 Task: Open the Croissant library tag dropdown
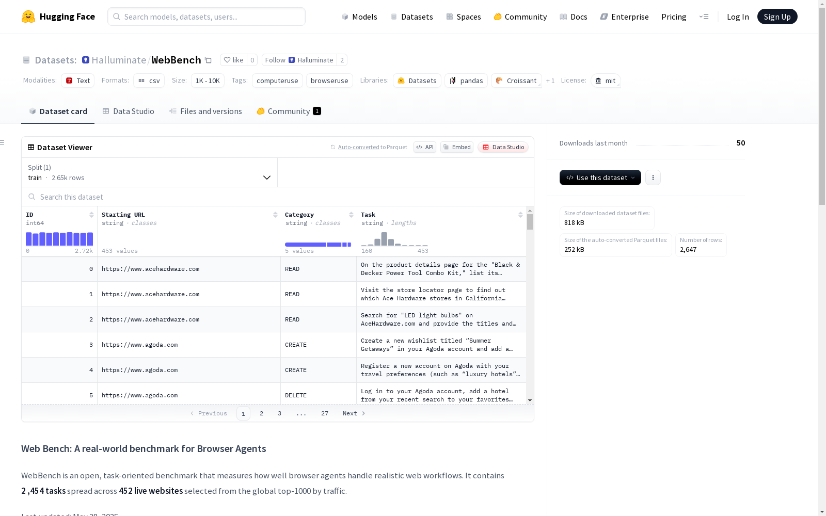[516, 80]
